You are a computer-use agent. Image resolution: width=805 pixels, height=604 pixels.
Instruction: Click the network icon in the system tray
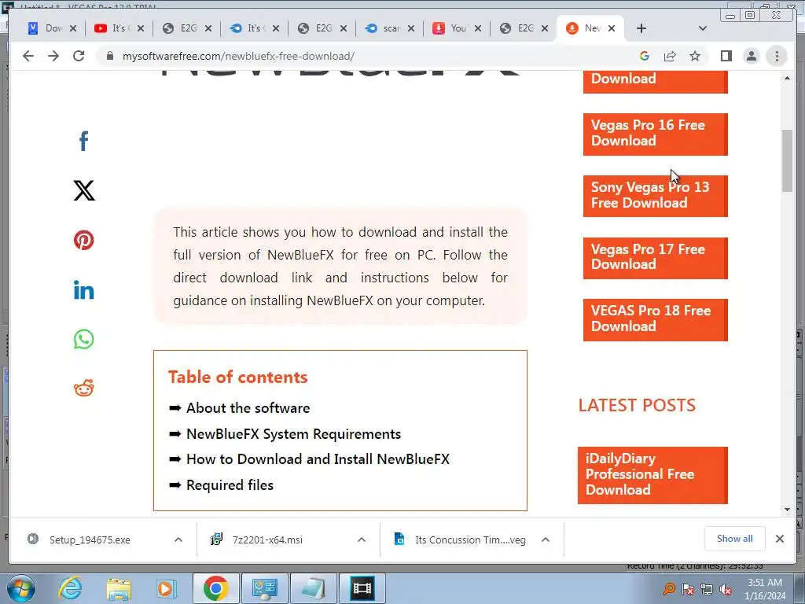point(707,590)
